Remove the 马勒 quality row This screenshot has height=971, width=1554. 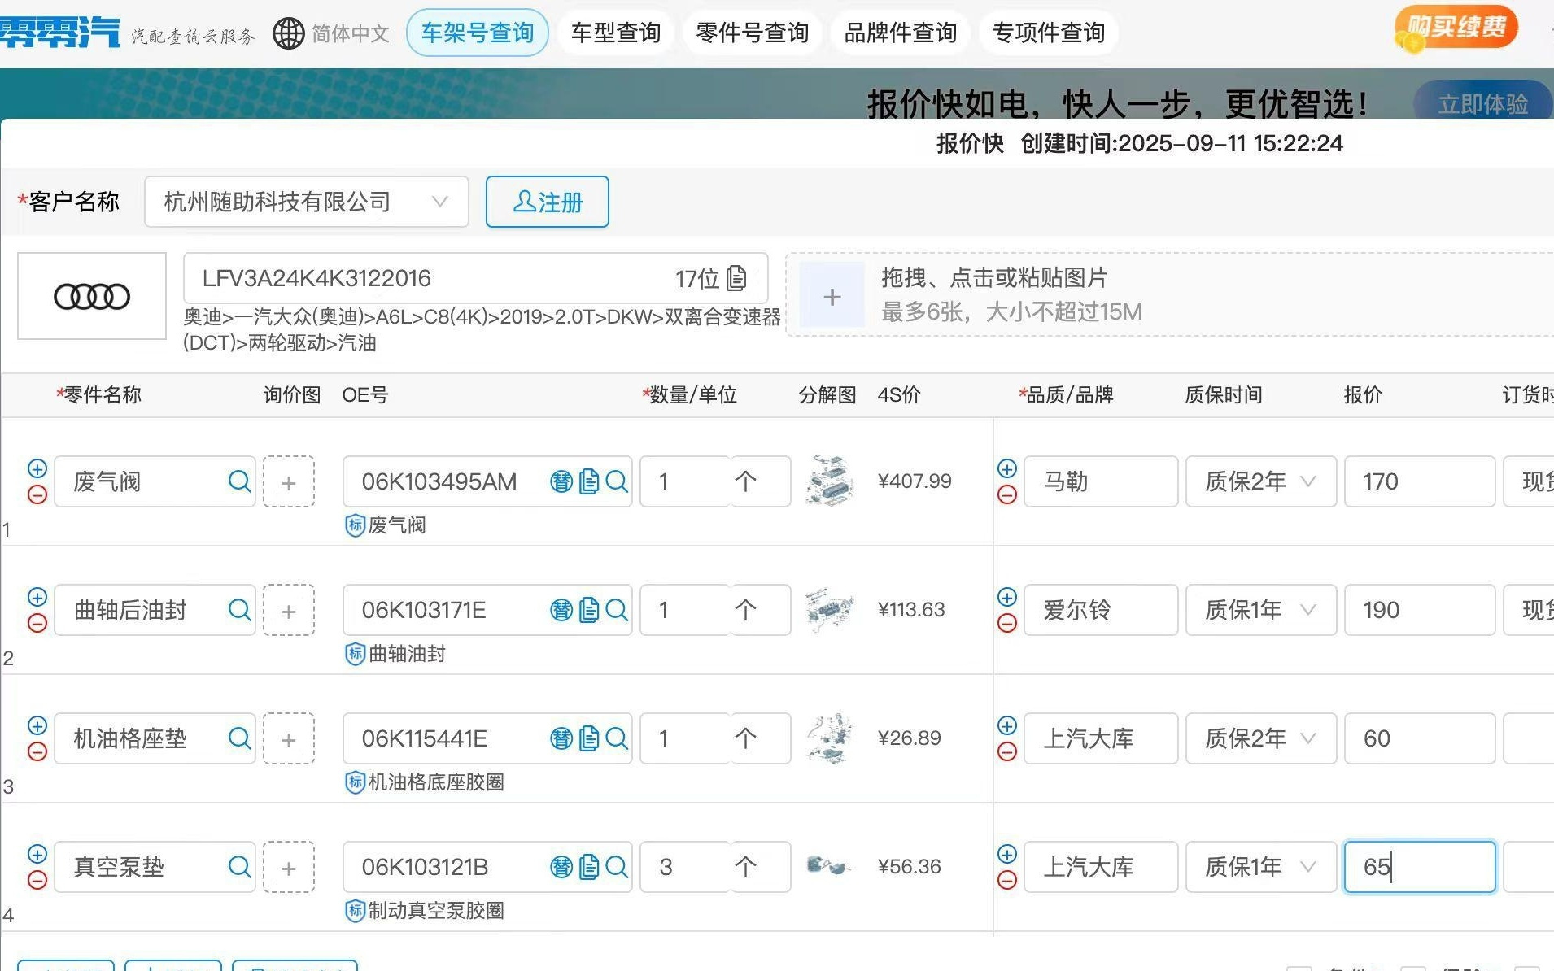tap(1007, 494)
